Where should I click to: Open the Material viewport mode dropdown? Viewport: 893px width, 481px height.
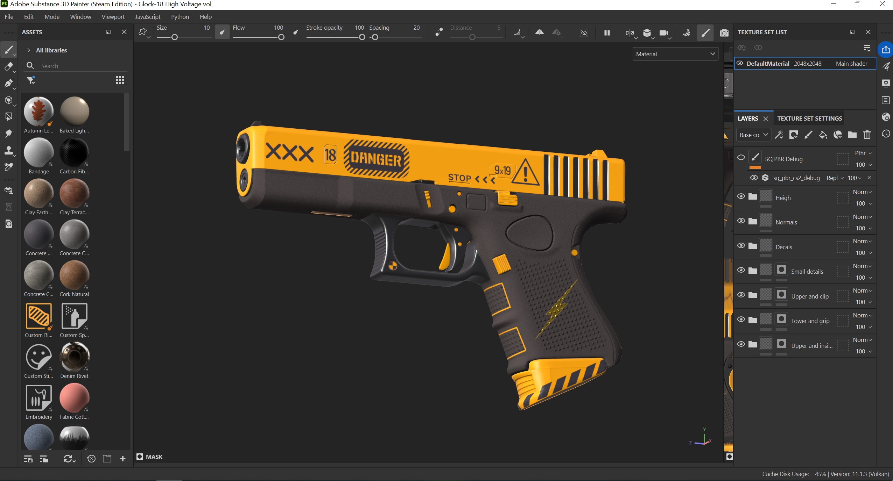(675, 54)
